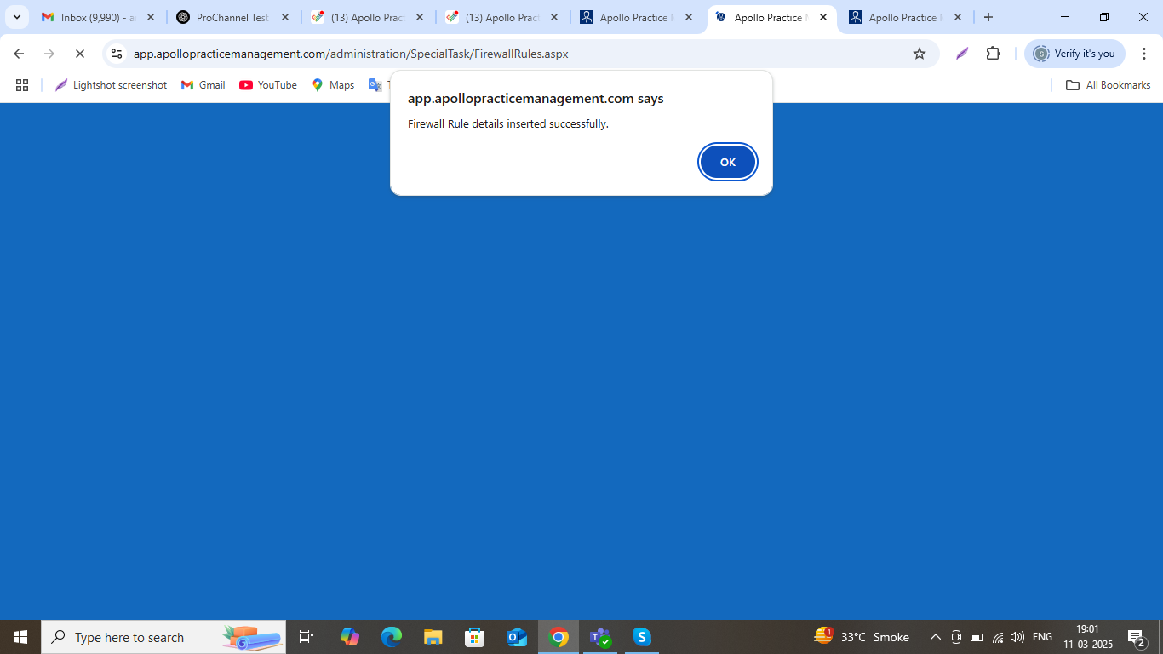The image size is (1163, 654).
Task: Click the purple feather extension icon
Action: click(962, 54)
